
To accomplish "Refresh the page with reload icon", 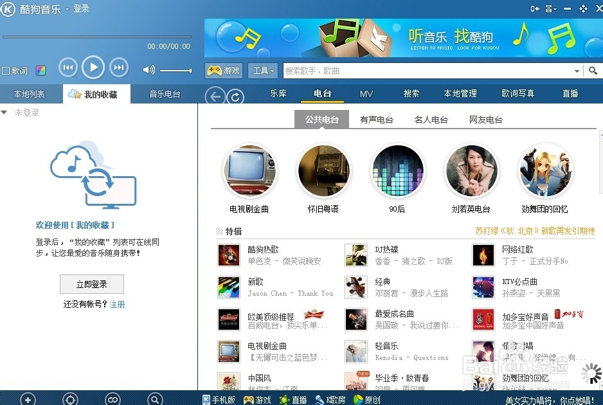I will point(235,97).
